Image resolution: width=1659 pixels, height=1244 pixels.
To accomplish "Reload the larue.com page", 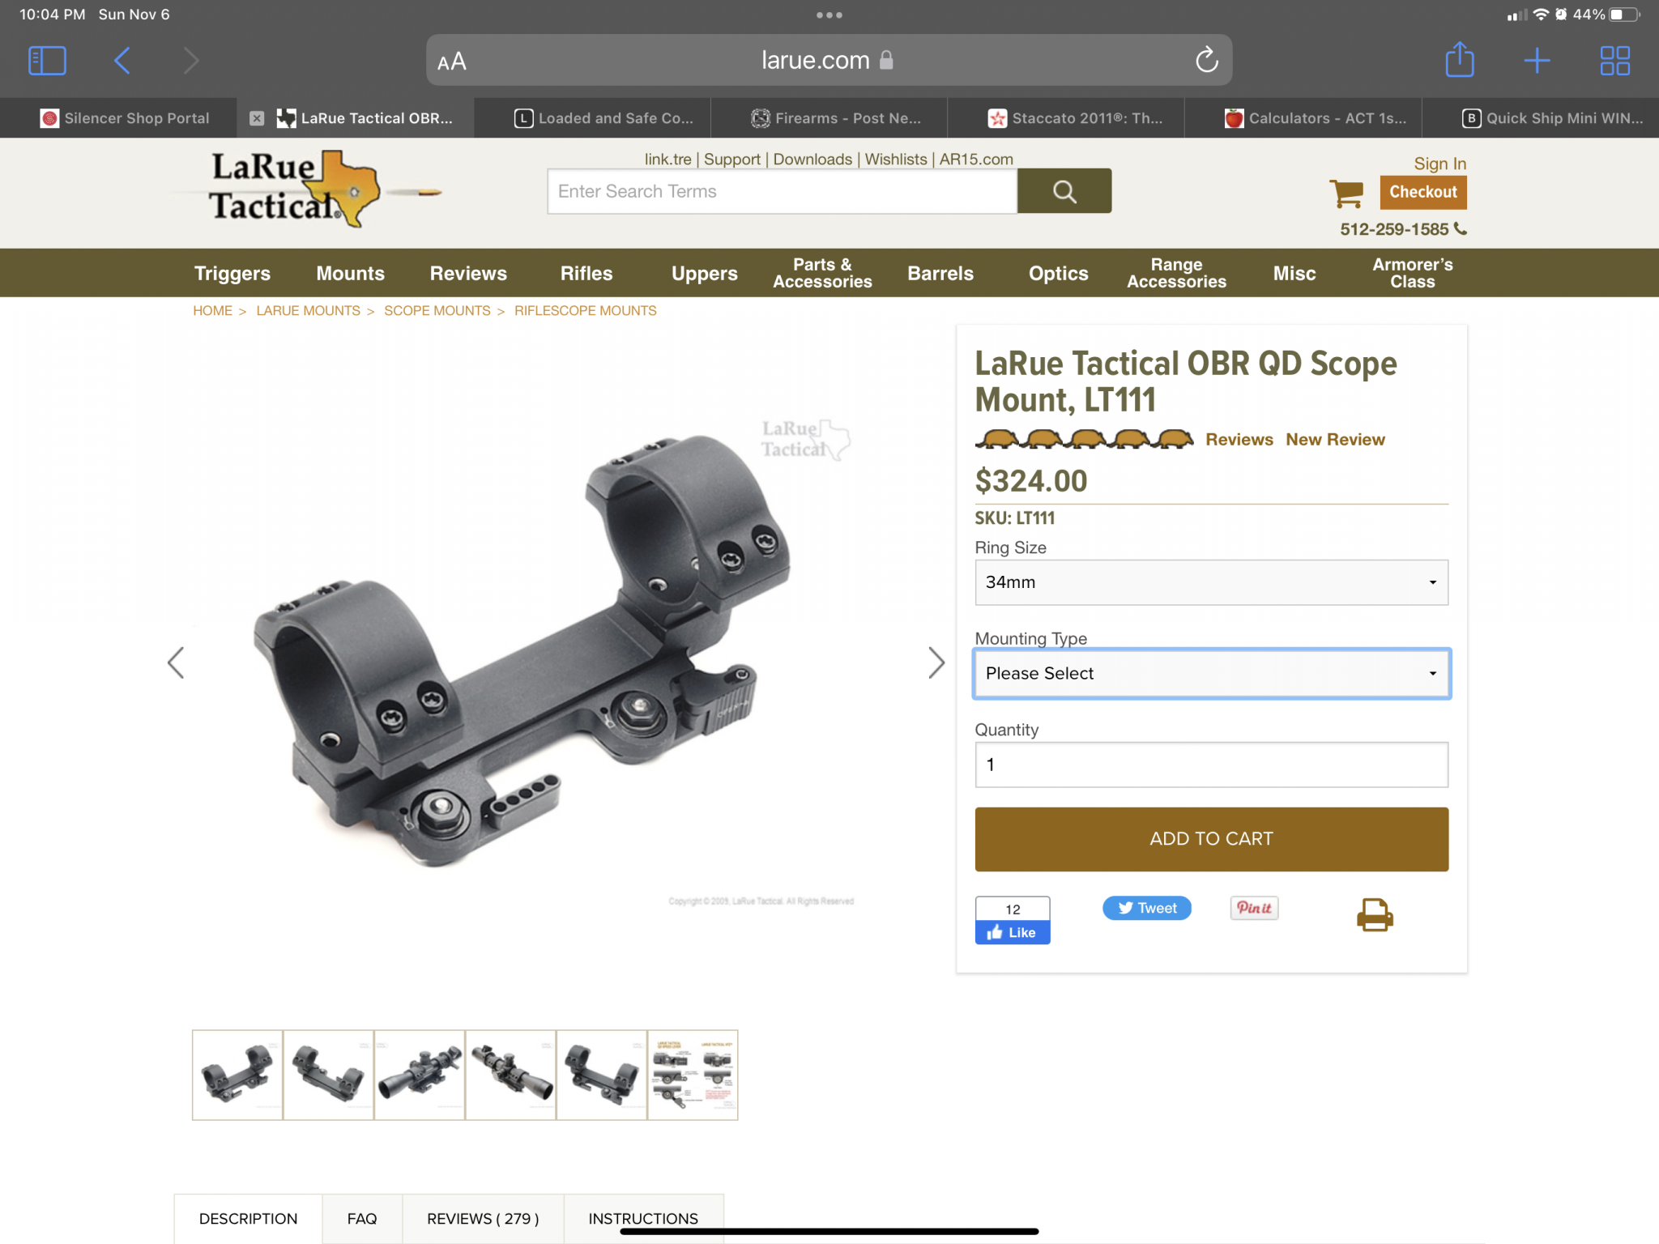I will [1206, 60].
